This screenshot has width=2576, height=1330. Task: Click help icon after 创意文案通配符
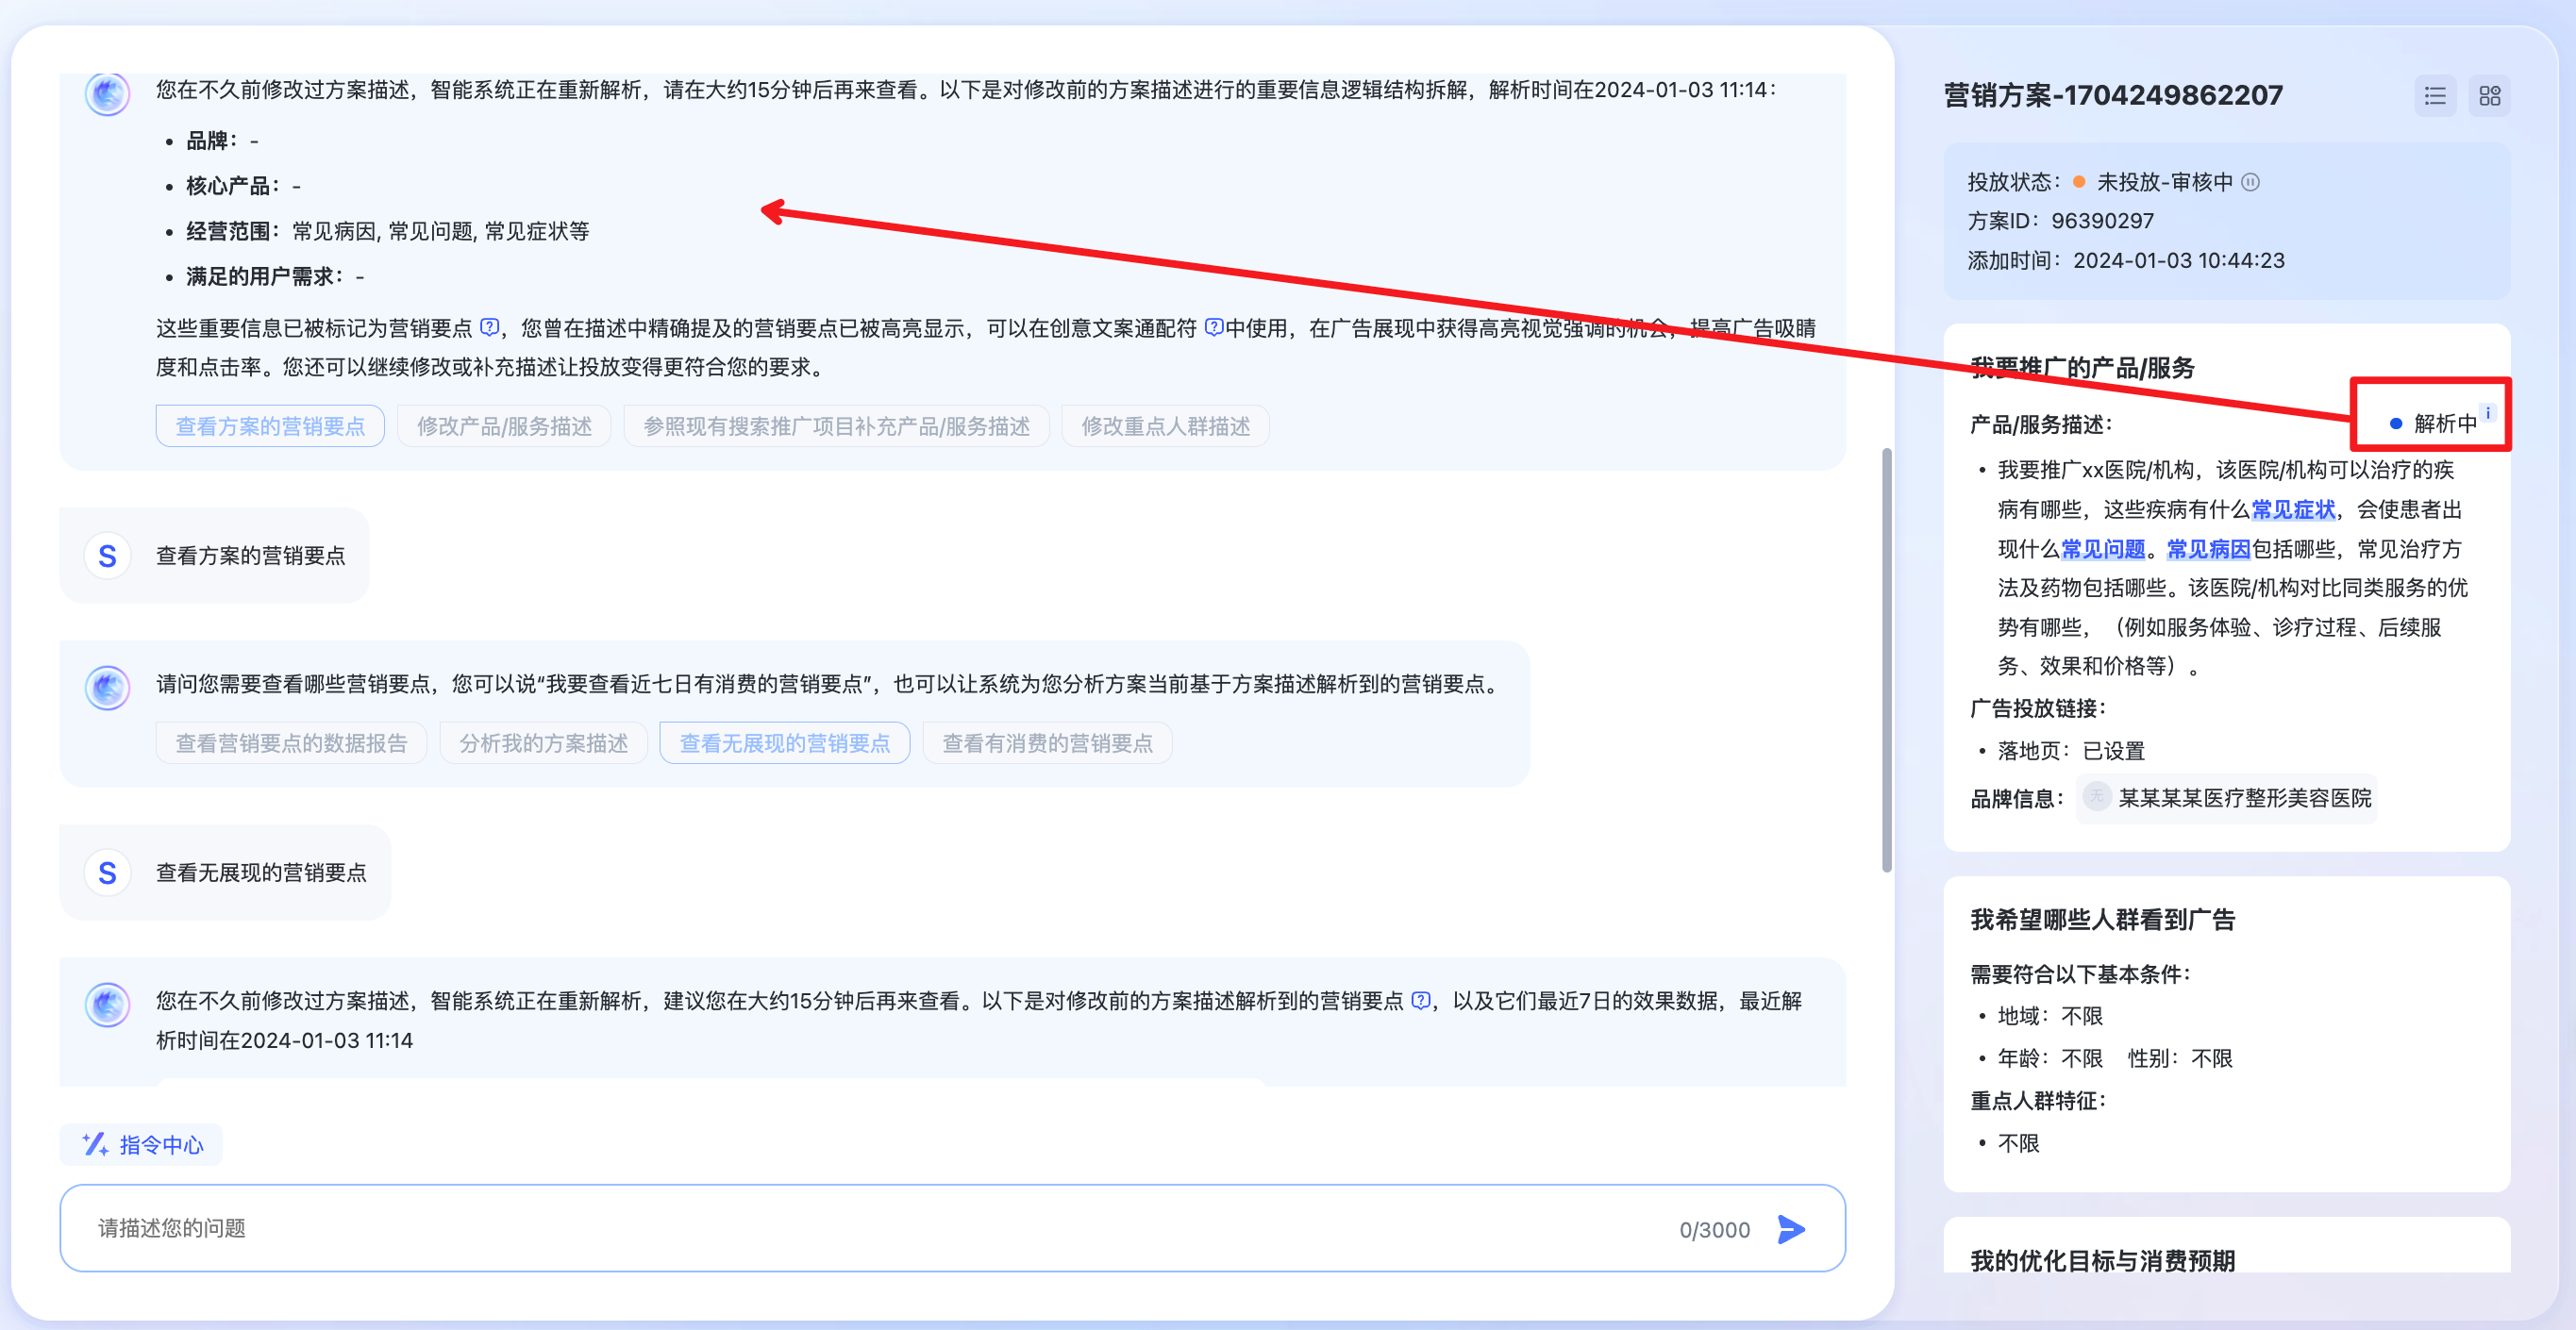pos(1213,327)
